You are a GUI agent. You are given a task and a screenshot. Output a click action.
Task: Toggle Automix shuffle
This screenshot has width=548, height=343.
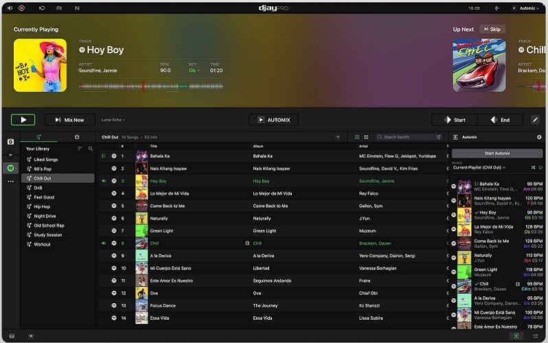click(x=533, y=167)
